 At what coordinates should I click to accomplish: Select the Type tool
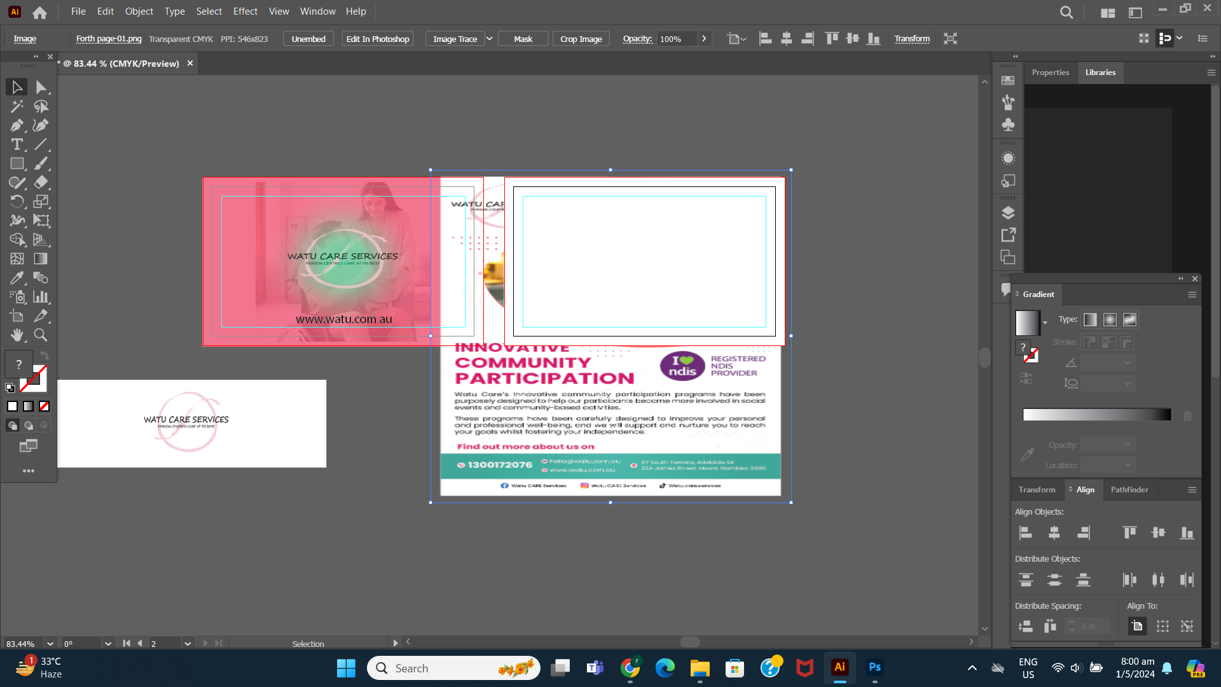[x=17, y=144]
